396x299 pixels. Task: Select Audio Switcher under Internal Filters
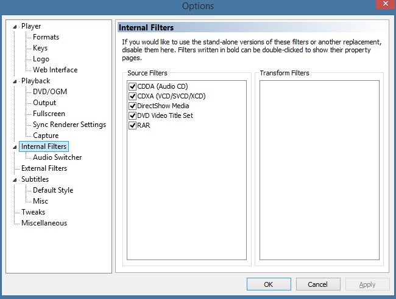tap(57, 157)
